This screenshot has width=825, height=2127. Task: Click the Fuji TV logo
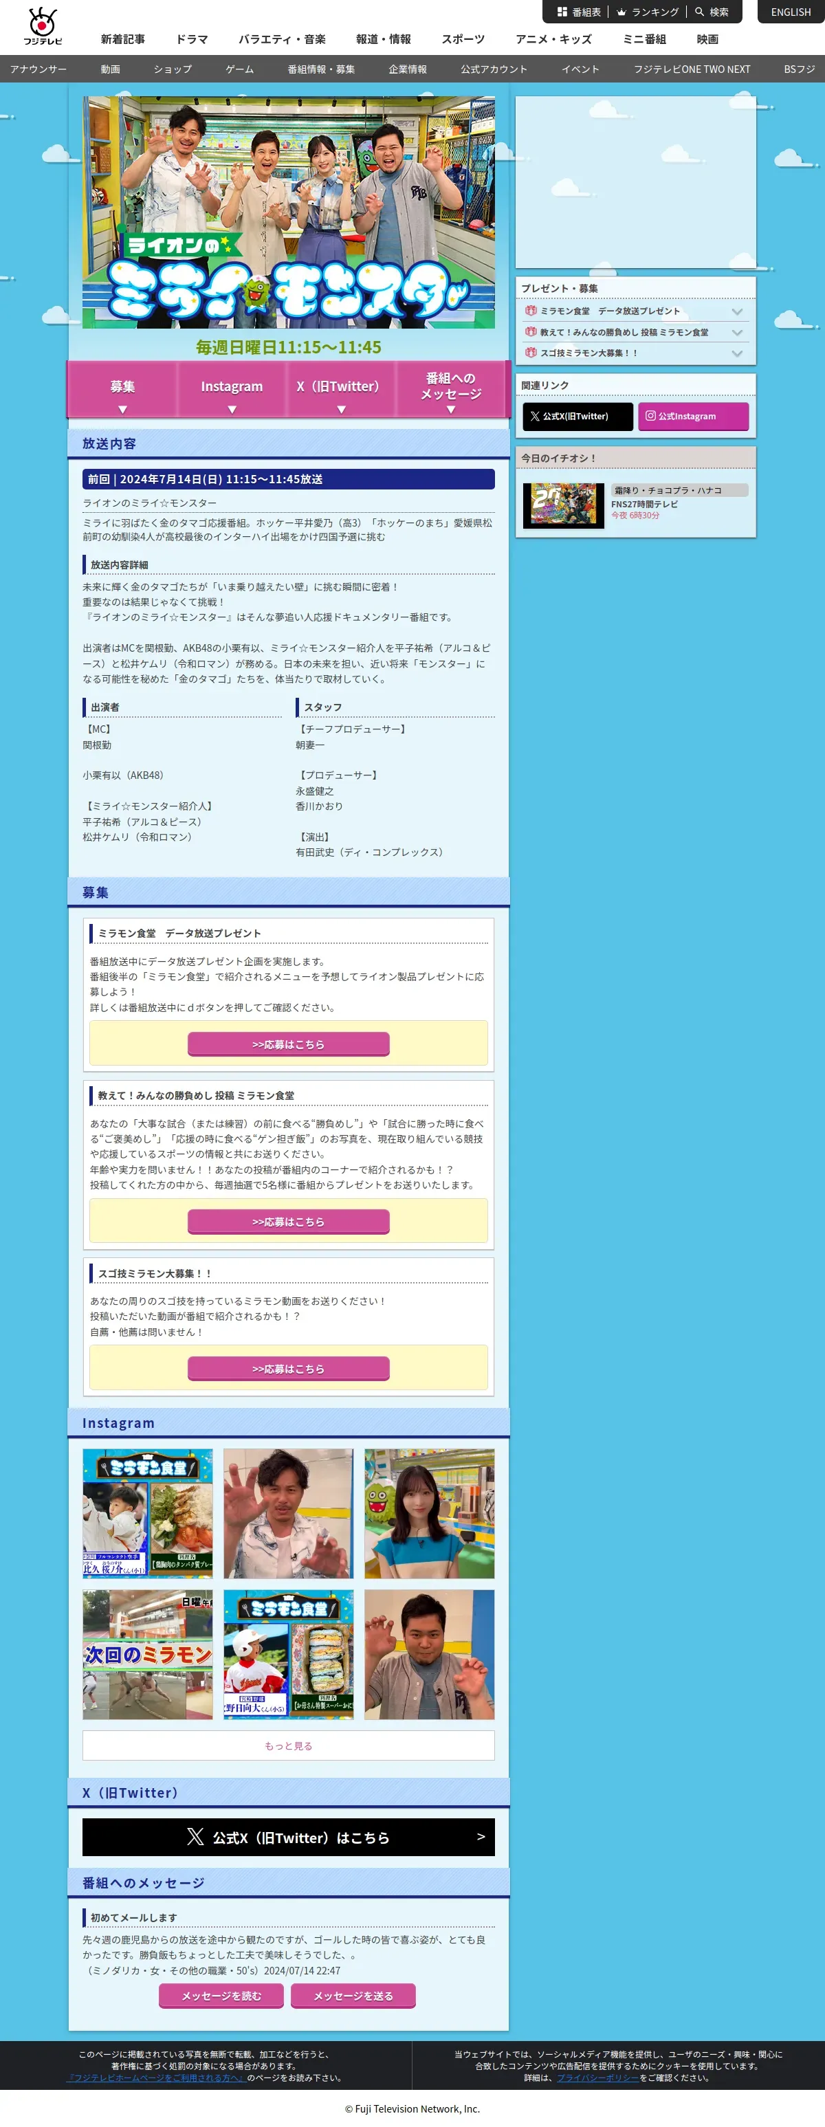coord(42,26)
